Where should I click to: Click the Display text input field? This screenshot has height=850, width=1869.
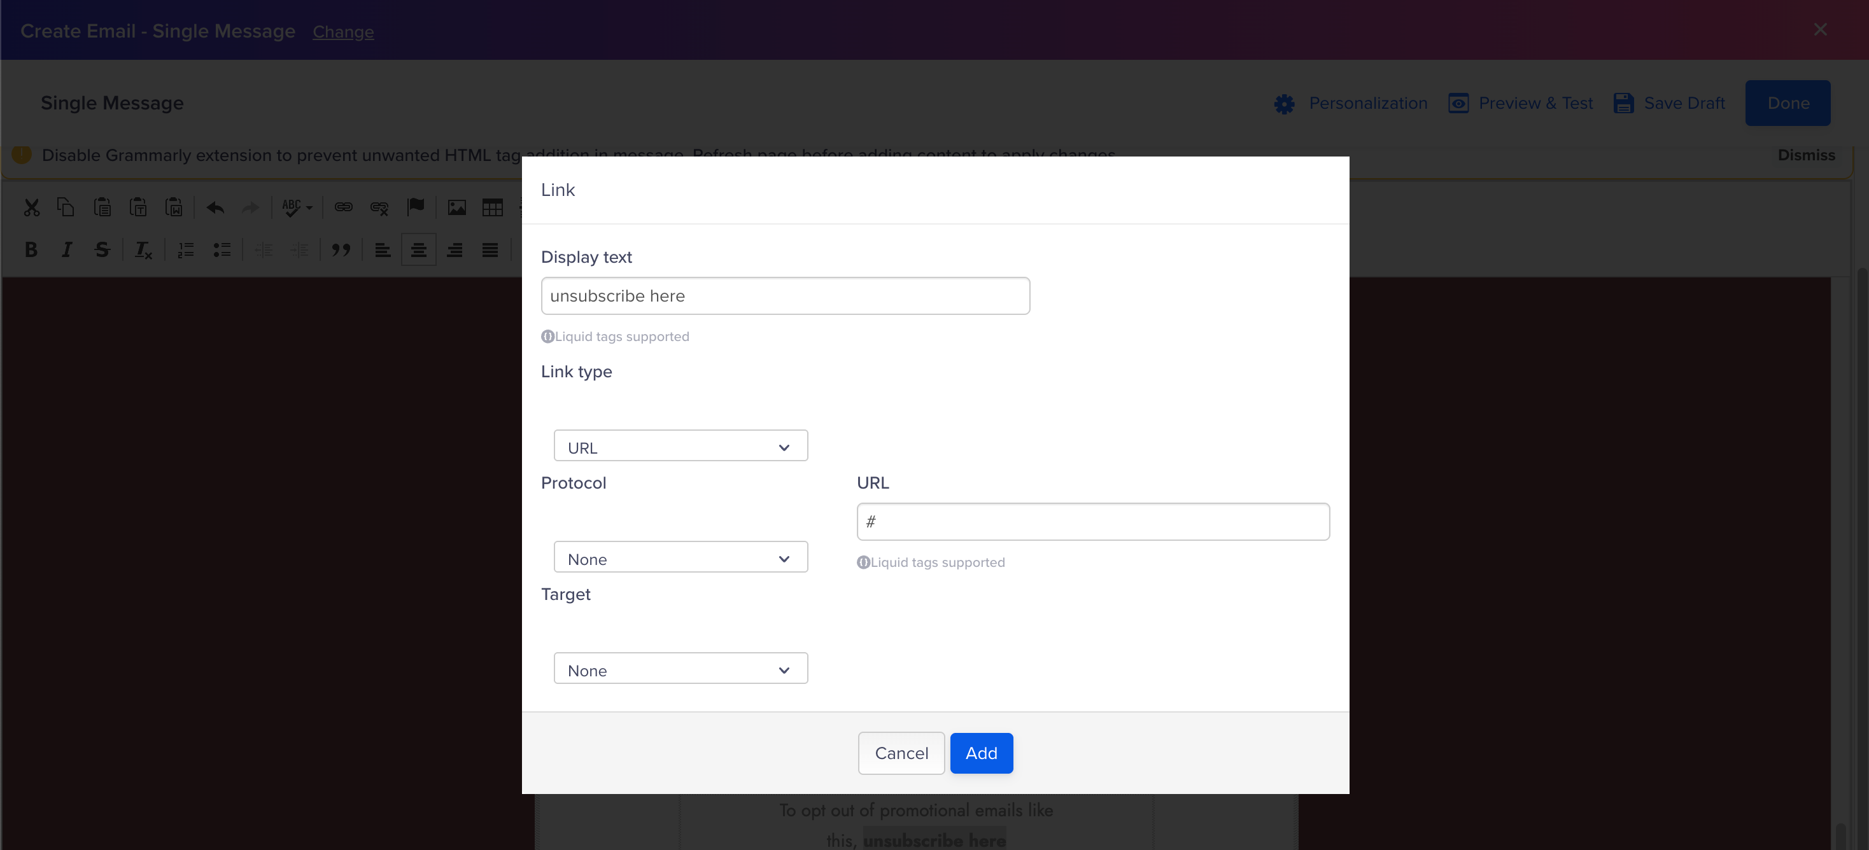coord(785,296)
